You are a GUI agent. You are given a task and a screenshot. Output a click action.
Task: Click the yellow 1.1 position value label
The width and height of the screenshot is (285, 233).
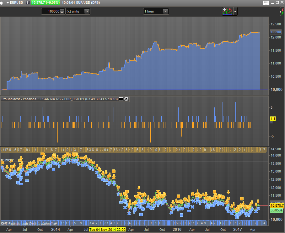(x=273, y=119)
